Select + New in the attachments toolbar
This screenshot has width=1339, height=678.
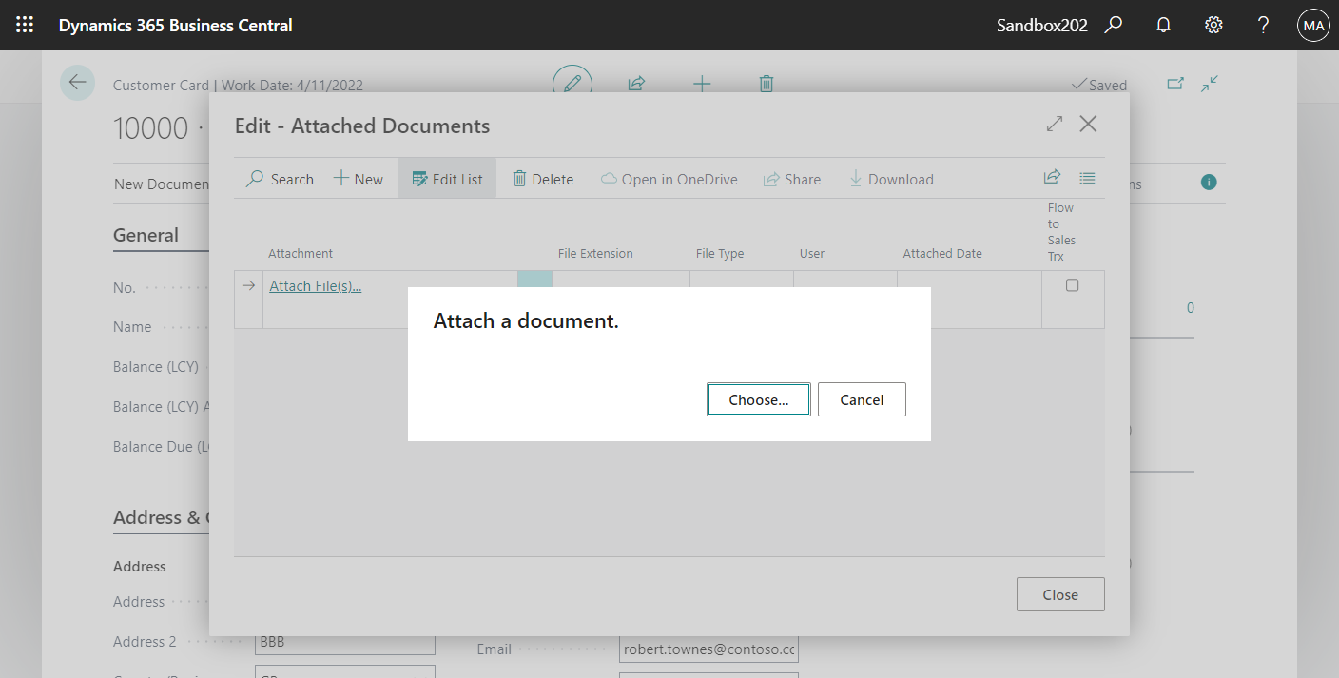click(359, 179)
